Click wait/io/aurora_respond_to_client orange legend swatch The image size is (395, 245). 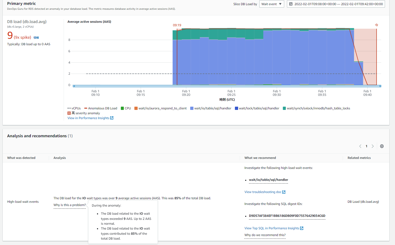coord(136,108)
